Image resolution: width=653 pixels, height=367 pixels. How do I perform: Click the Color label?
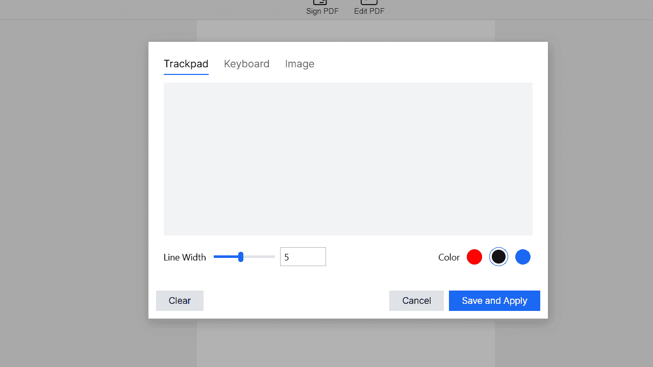449,257
